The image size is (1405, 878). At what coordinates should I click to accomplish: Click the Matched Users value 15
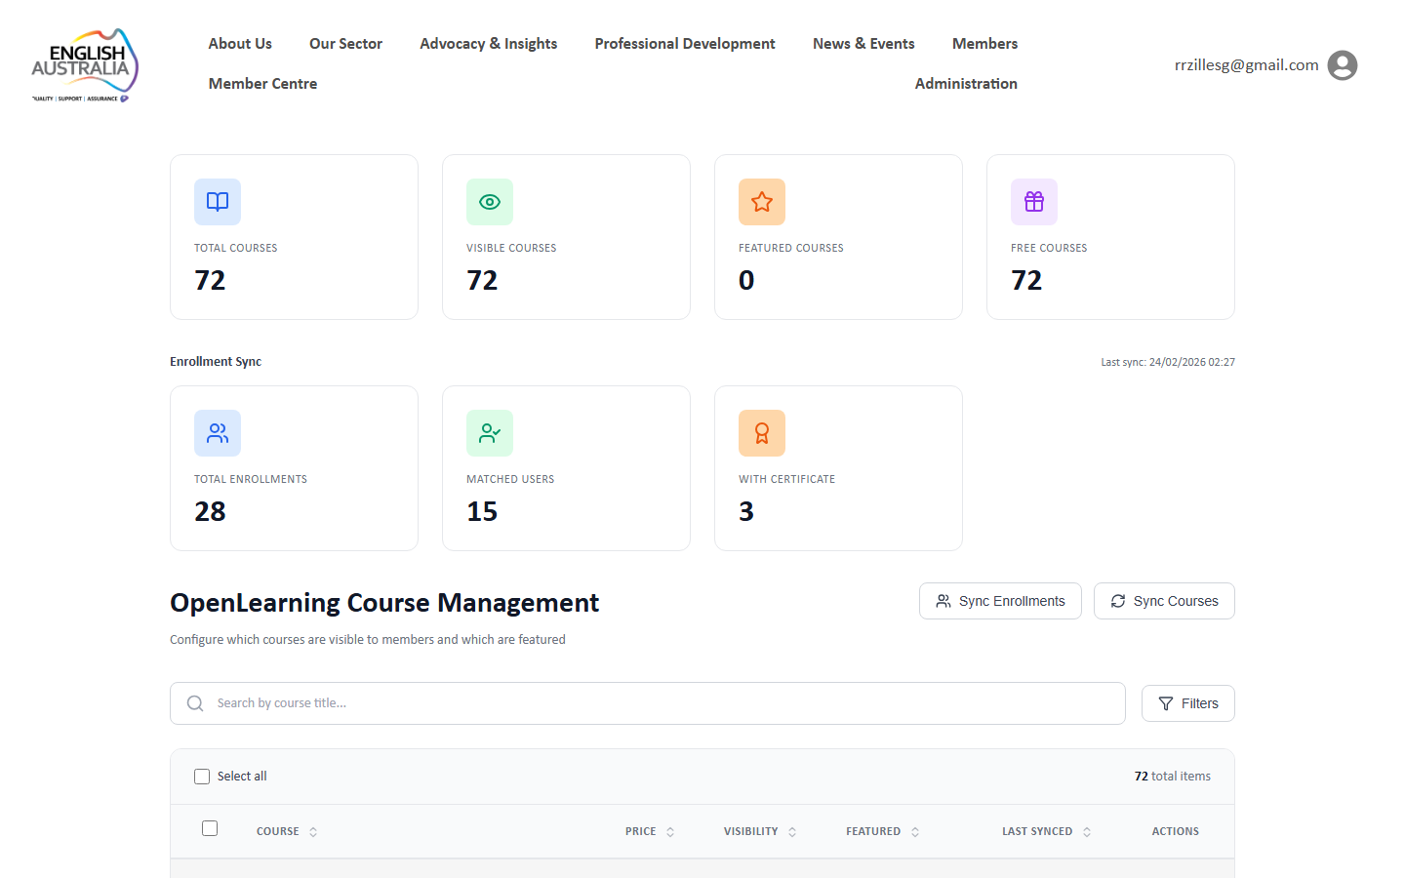482,511
